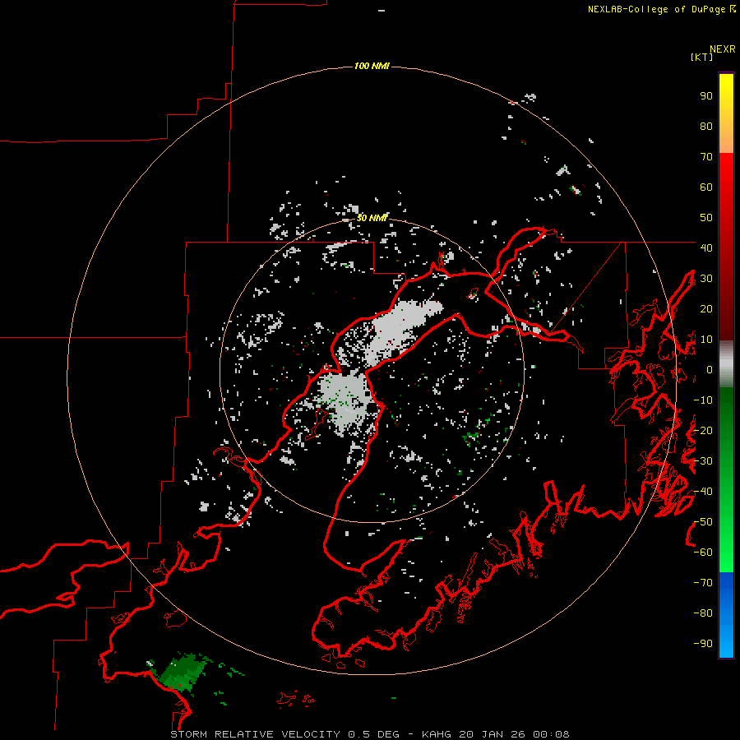This screenshot has height=740, width=740.
Task: Click the yellow-orange band of color bar
Action: click(726, 113)
